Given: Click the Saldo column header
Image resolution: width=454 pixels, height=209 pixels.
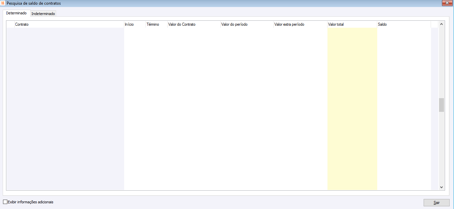Looking at the screenshot, I should click(404, 24).
